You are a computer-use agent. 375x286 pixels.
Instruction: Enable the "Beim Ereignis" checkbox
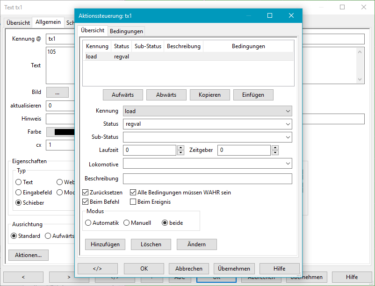click(x=133, y=201)
